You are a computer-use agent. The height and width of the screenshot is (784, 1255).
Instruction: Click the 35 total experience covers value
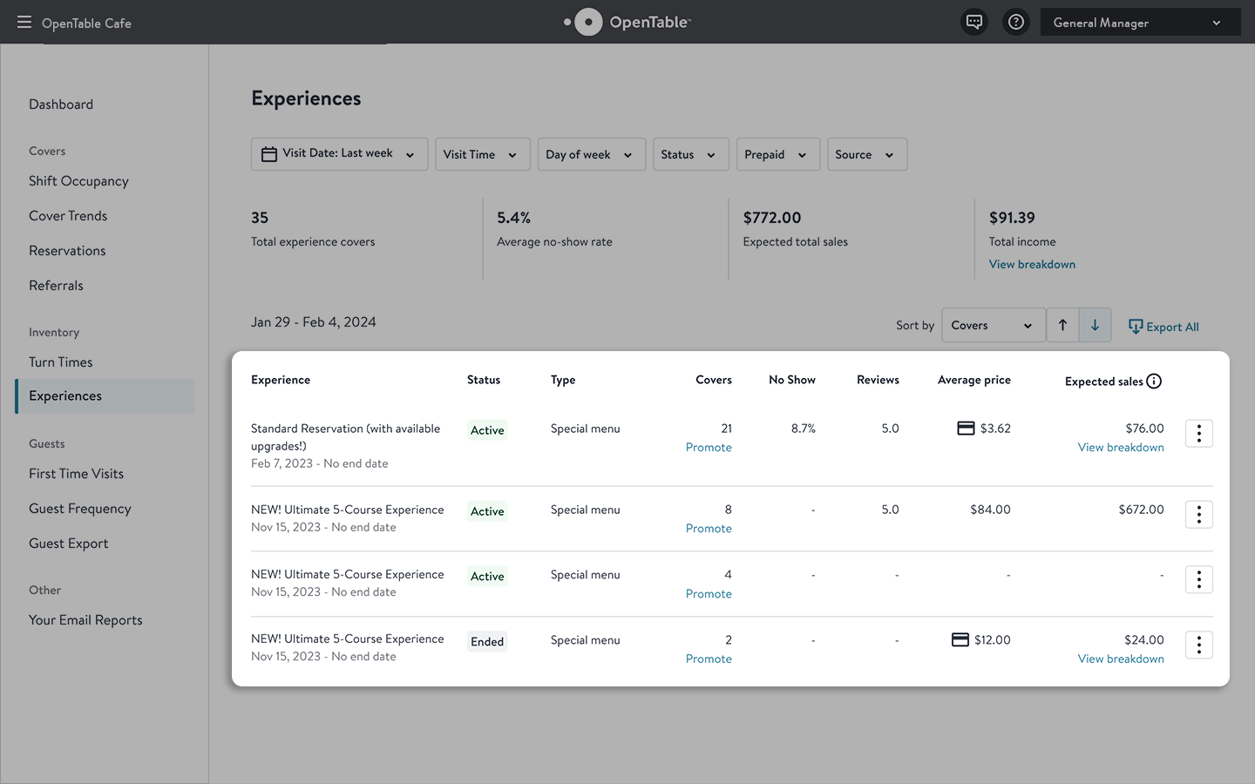(260, 218)
